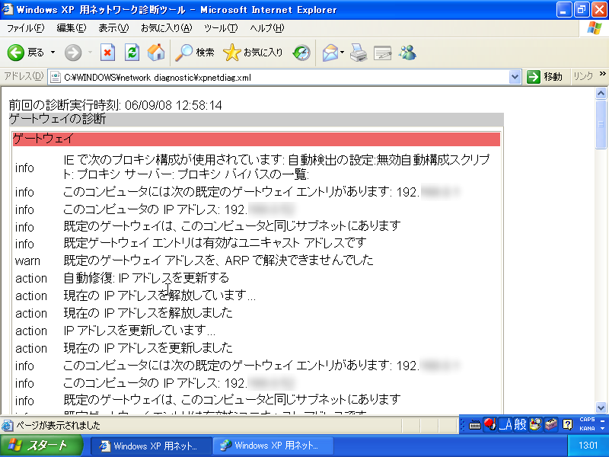The height and width of the screenshot is (457, 609).
Task: Toggle the A input mode in language bar
Action: click(505, 425)
